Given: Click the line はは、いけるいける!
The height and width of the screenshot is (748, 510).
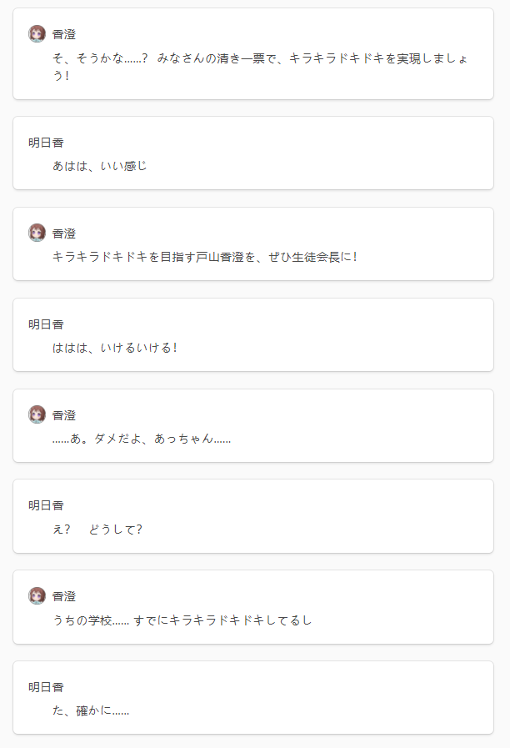Looking at the screenshot, I should click(115, 348).
